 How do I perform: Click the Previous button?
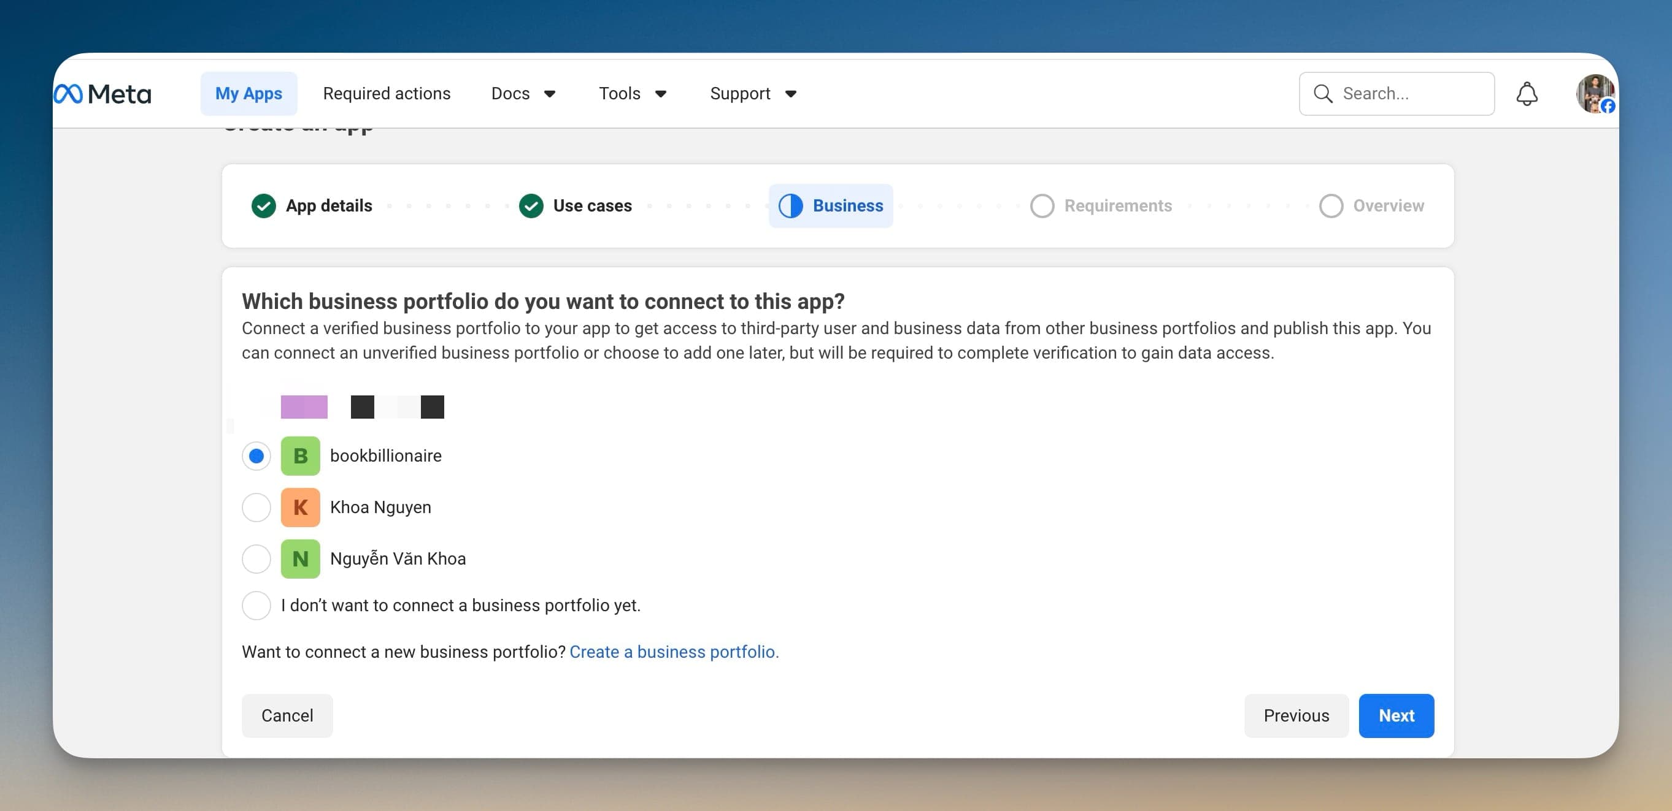[x=1296, y=716]
